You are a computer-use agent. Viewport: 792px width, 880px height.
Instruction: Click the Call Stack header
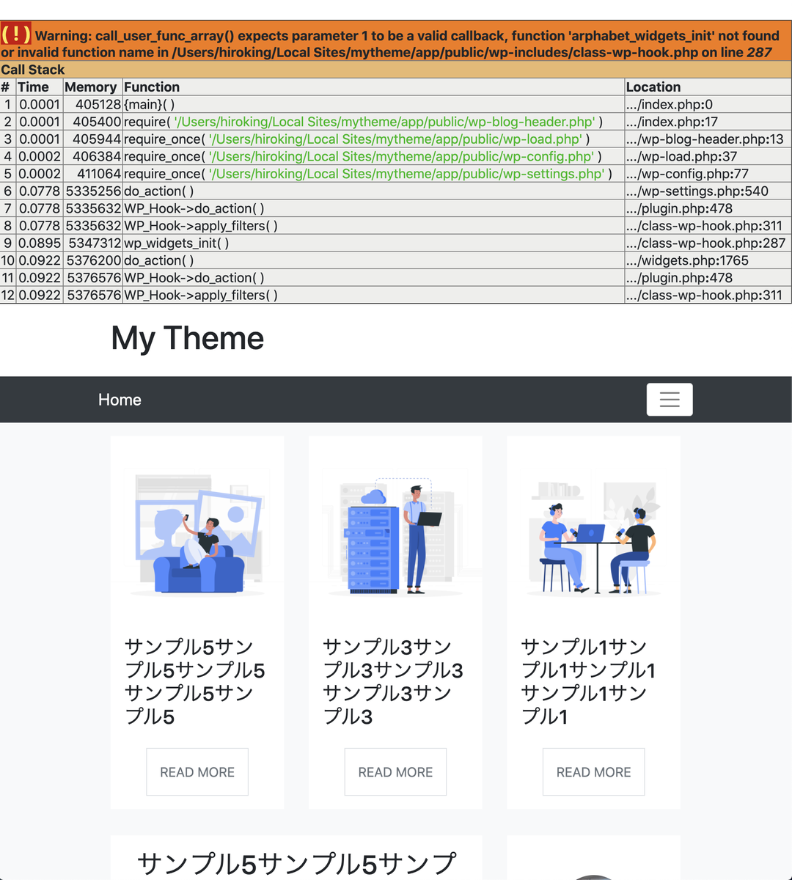(x=396, y=70)
